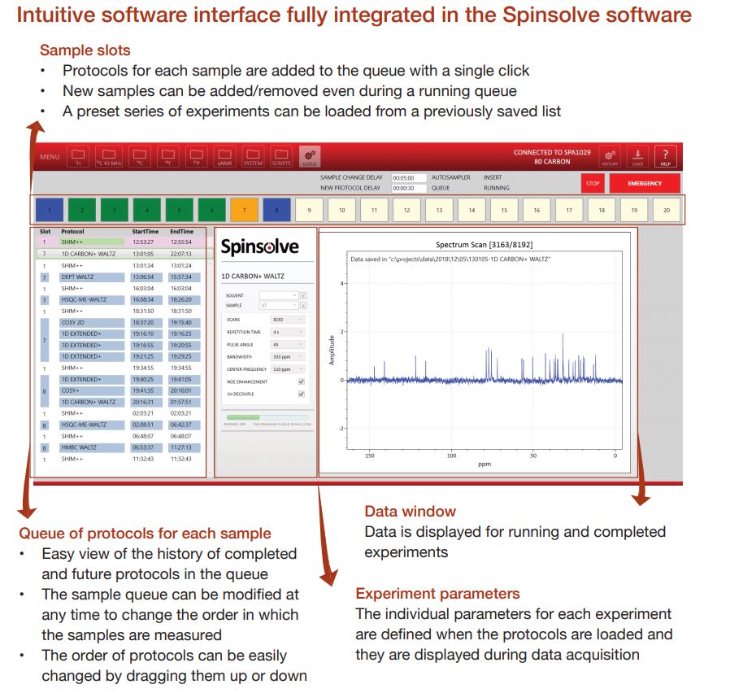The width and height of the screenshot is (730, 693).
Task: Open the HISTORY gears icon
Action: (610, 156)
